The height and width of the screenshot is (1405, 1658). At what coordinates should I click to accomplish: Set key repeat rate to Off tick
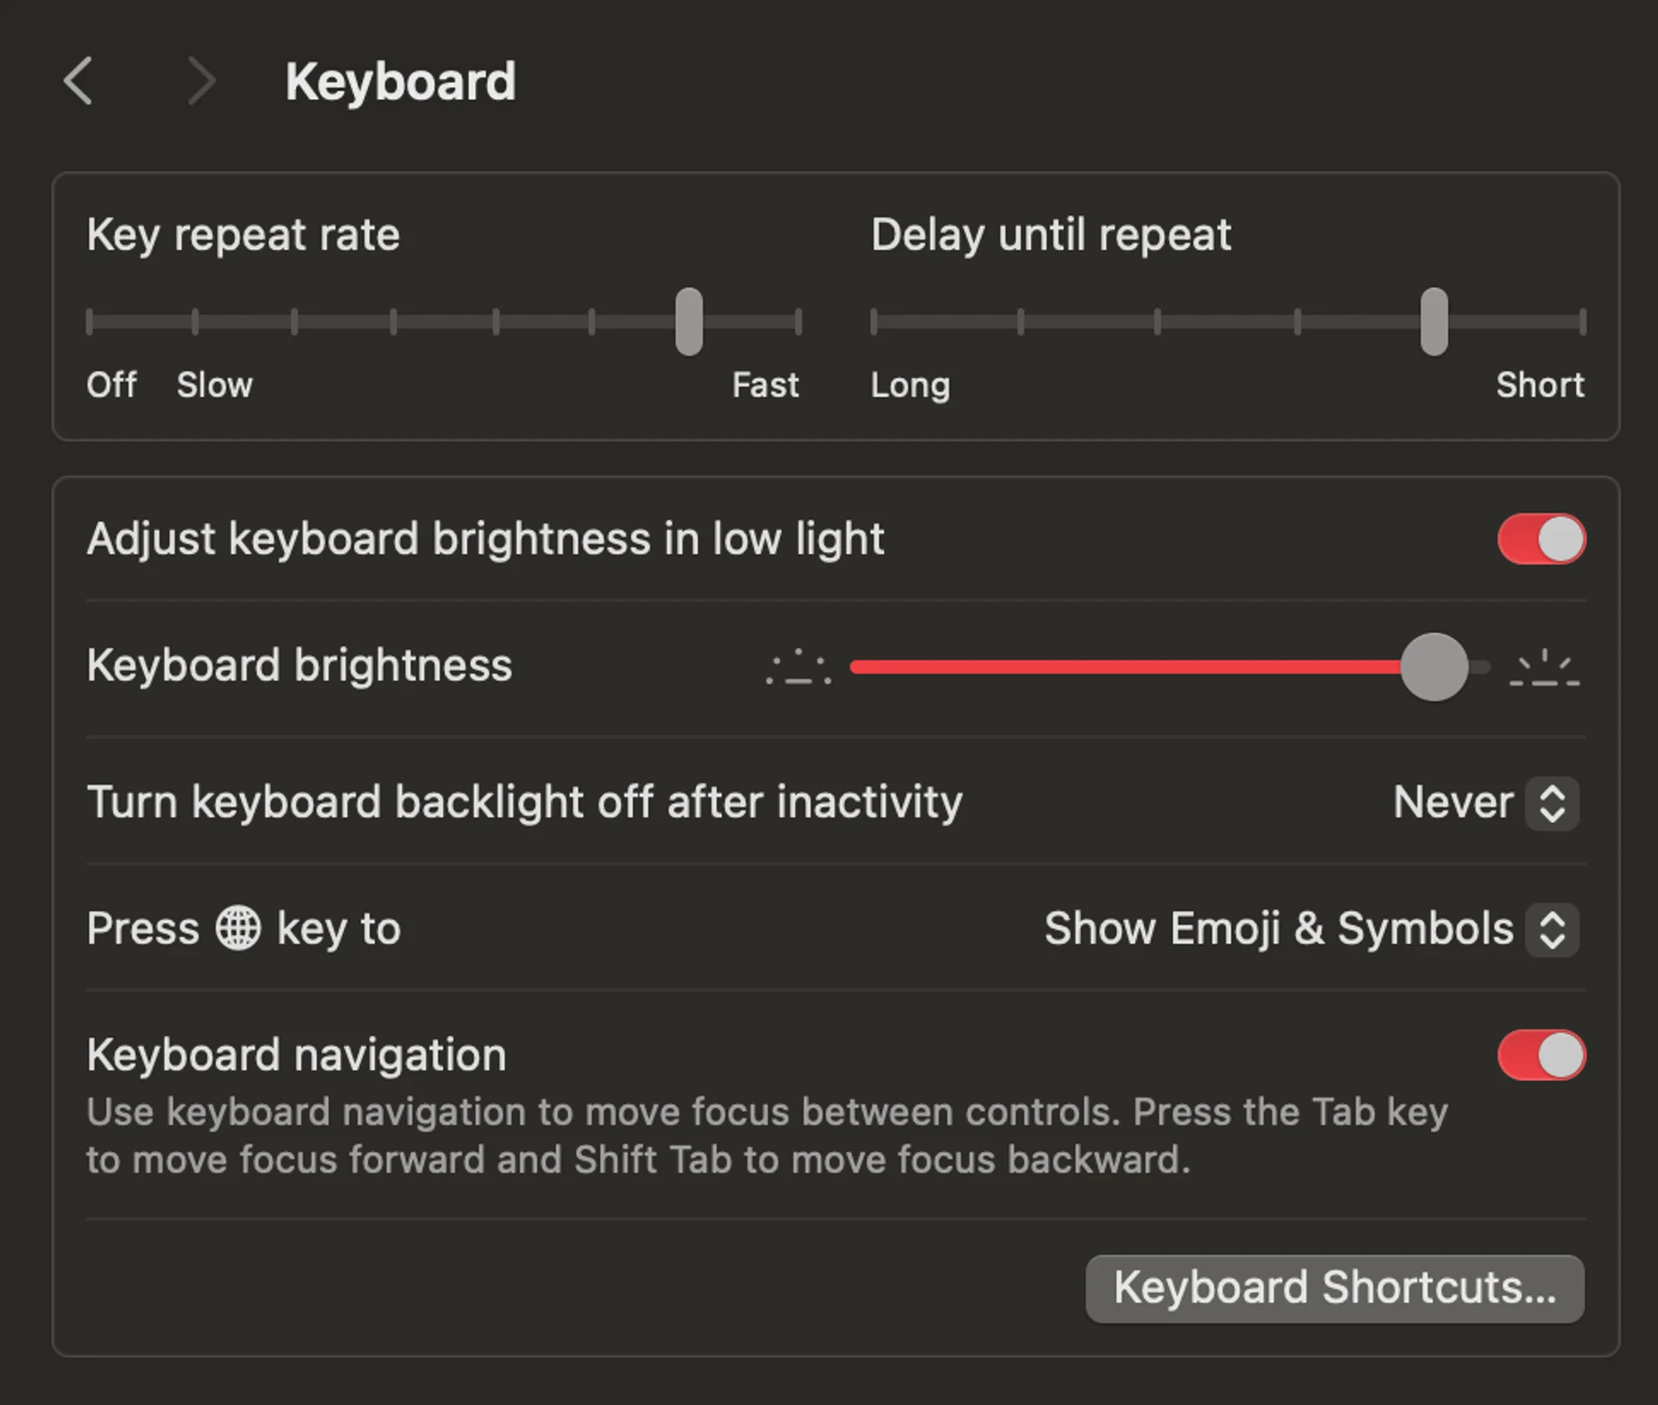[90, 322]
